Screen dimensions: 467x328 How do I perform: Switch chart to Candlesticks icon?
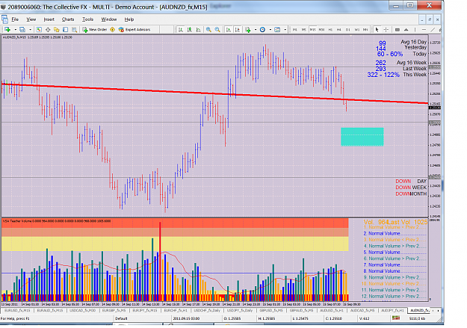pos(190,29)
